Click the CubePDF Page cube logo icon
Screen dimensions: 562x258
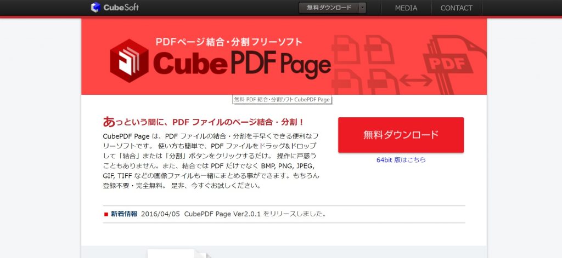click(129, 61)
